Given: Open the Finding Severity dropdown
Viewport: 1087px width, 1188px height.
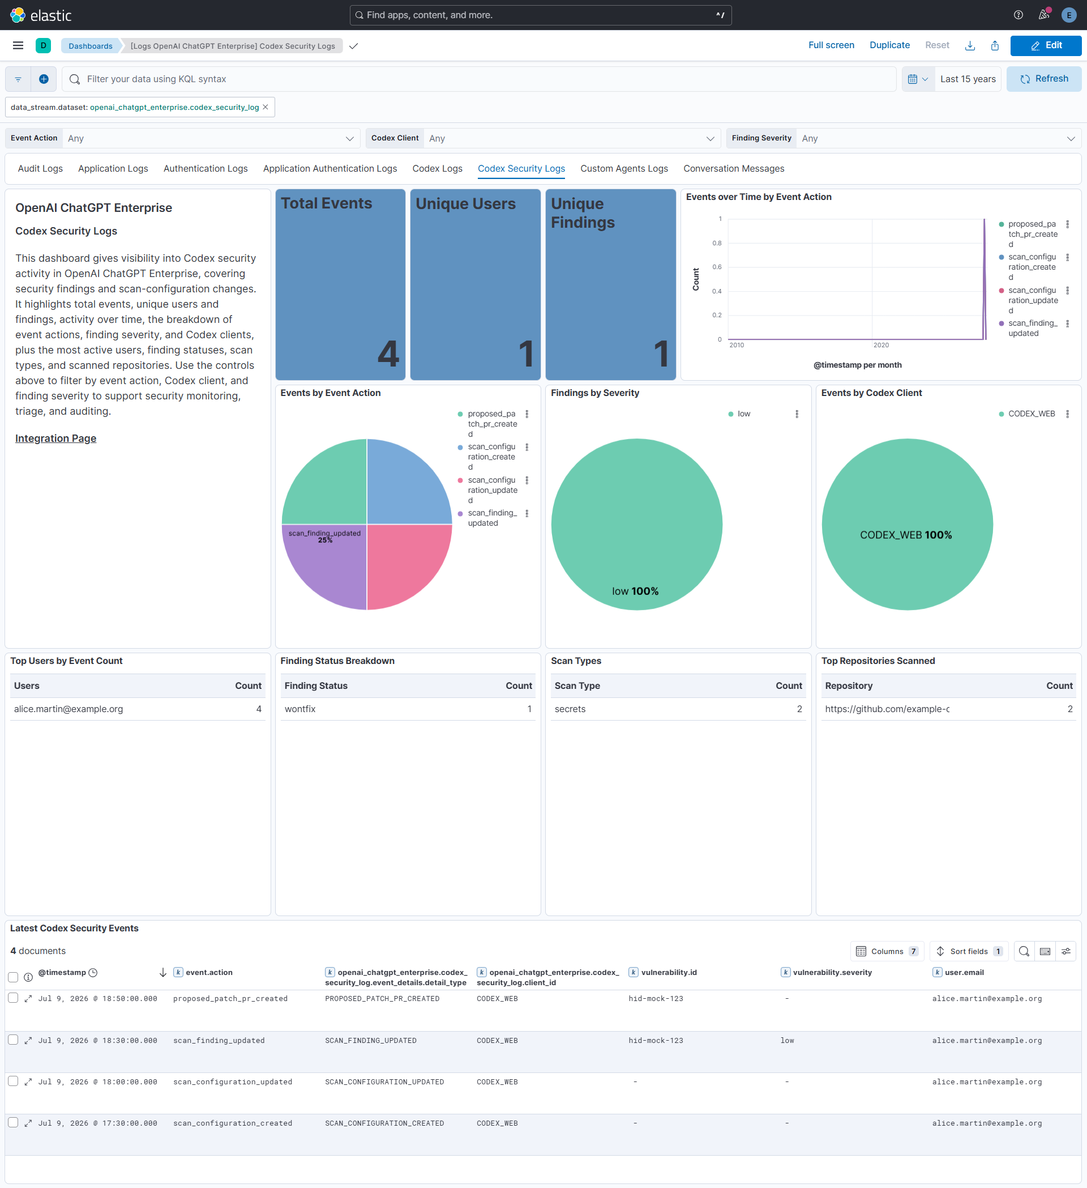Looking at the screenshot, I should pos(939,138).
